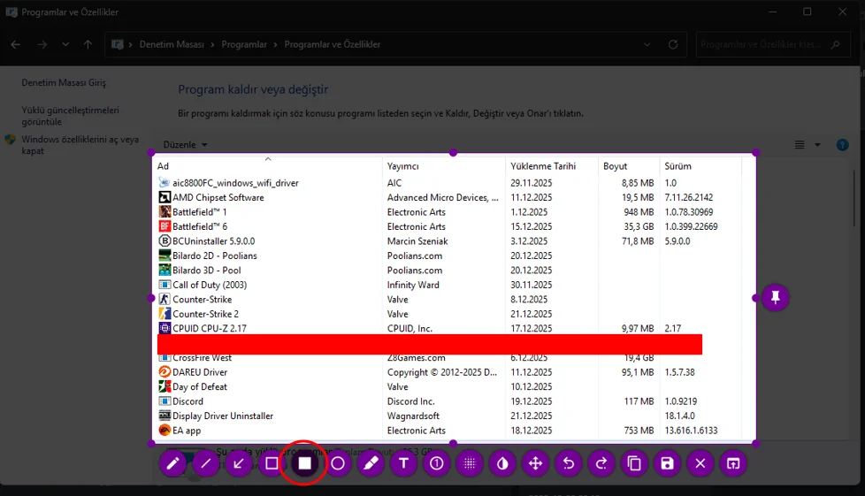Expand chevron after Denetim Masası breadcrumb
This screenshot has height=496, width=865.
[212, 45]
